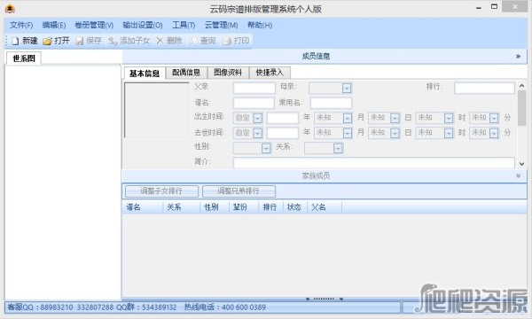Open the 性别 dropdown
Viewport: 532px width, 319px height.
266,148
